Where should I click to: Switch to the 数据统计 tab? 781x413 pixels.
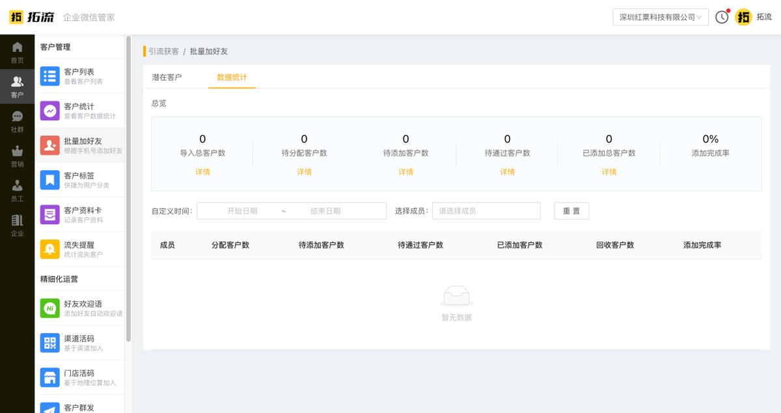[232, 77]
